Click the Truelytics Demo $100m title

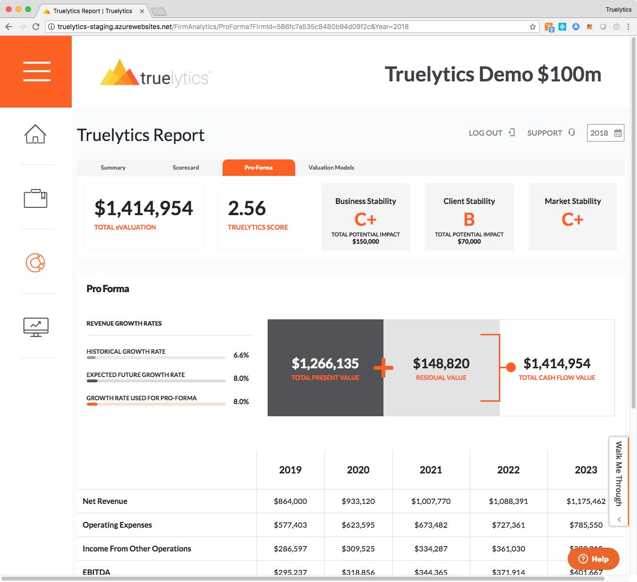coord(493,74)
